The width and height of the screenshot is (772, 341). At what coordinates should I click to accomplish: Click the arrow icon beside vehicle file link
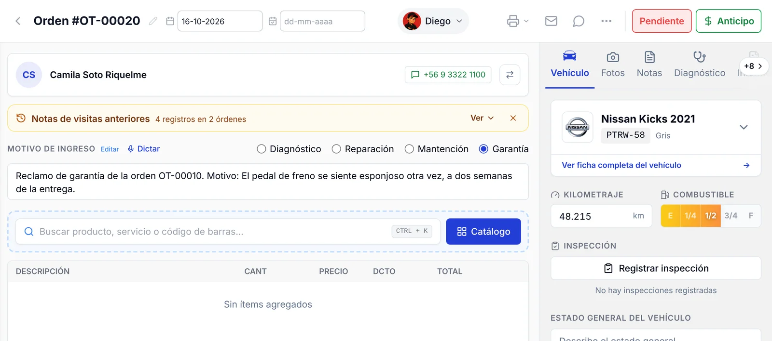746,165
